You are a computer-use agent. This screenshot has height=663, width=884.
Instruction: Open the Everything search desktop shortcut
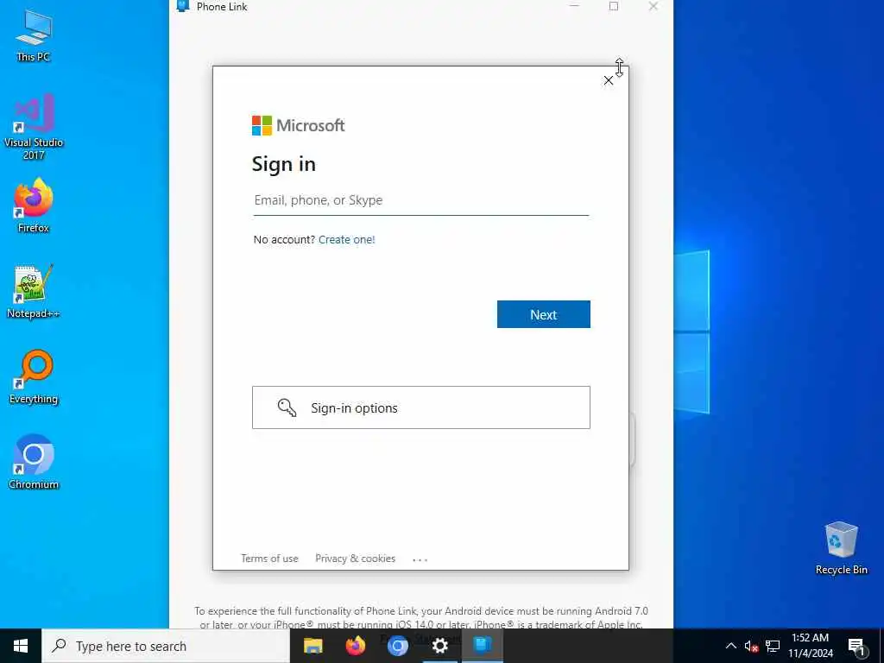click(x=34, y=377)
